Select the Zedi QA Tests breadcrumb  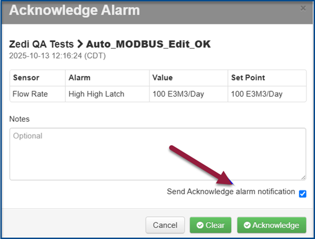tap(41, 45)
